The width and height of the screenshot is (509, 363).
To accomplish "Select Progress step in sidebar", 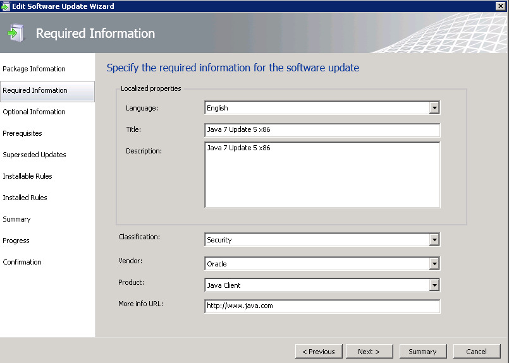I will tap(16, 241).
